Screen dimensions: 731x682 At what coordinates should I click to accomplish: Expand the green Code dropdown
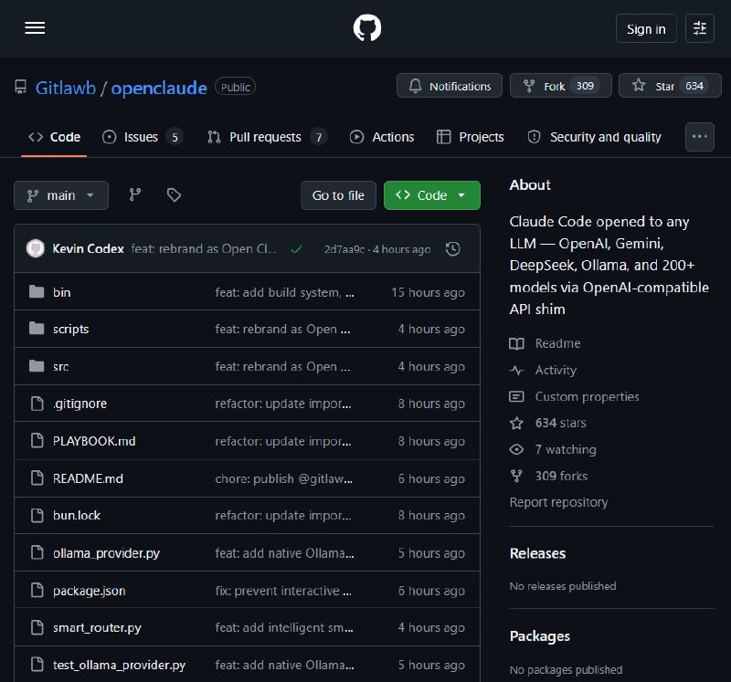click(x=431, y=195)
